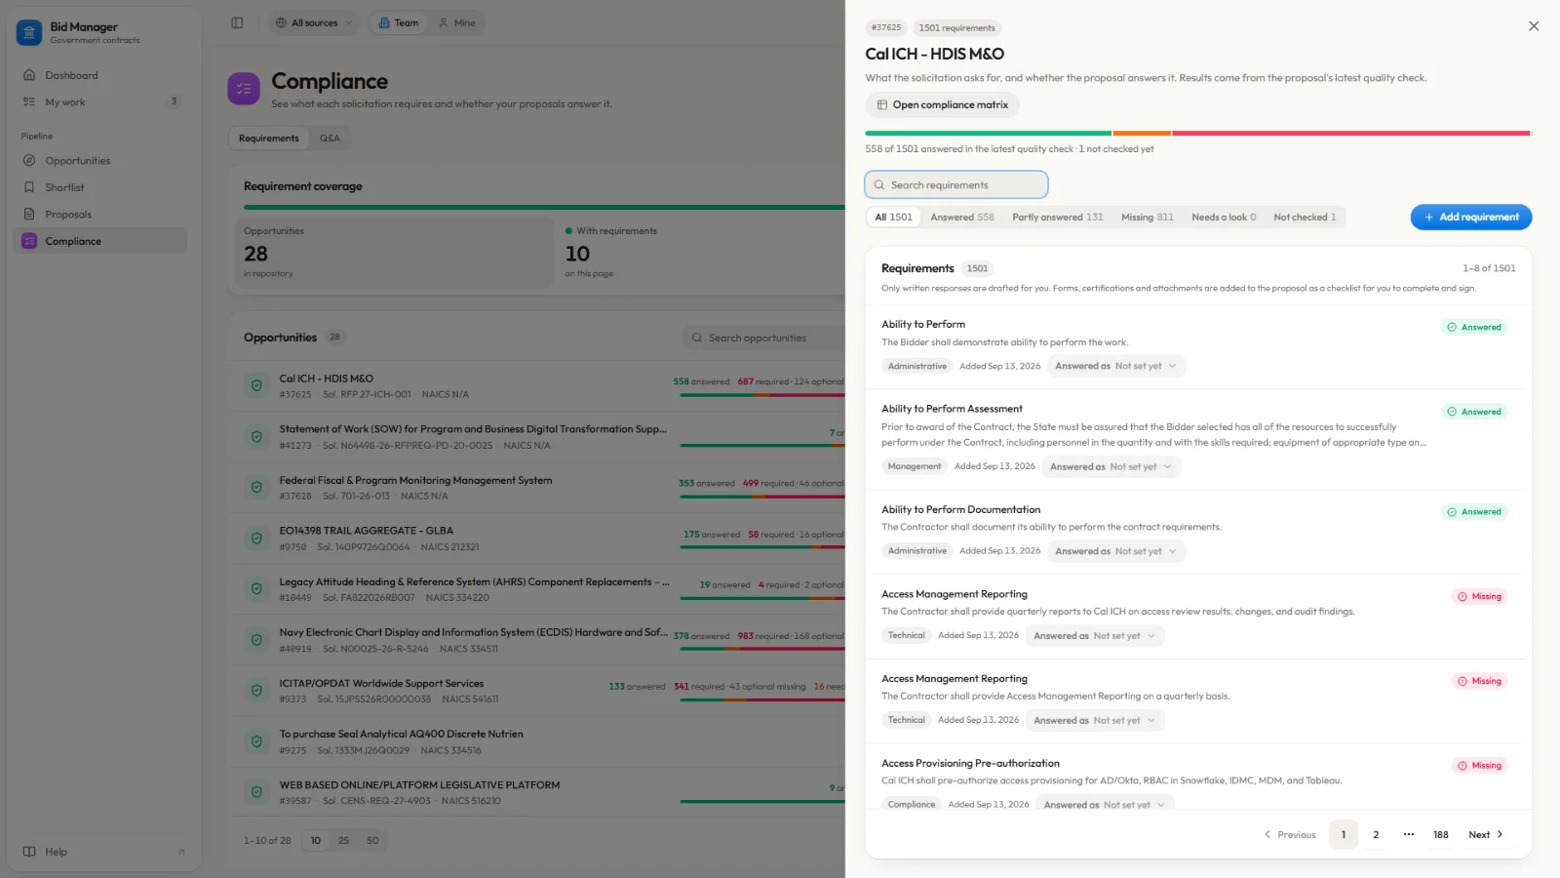
Task: Click the Search requirements field
Action: (955, 184)
